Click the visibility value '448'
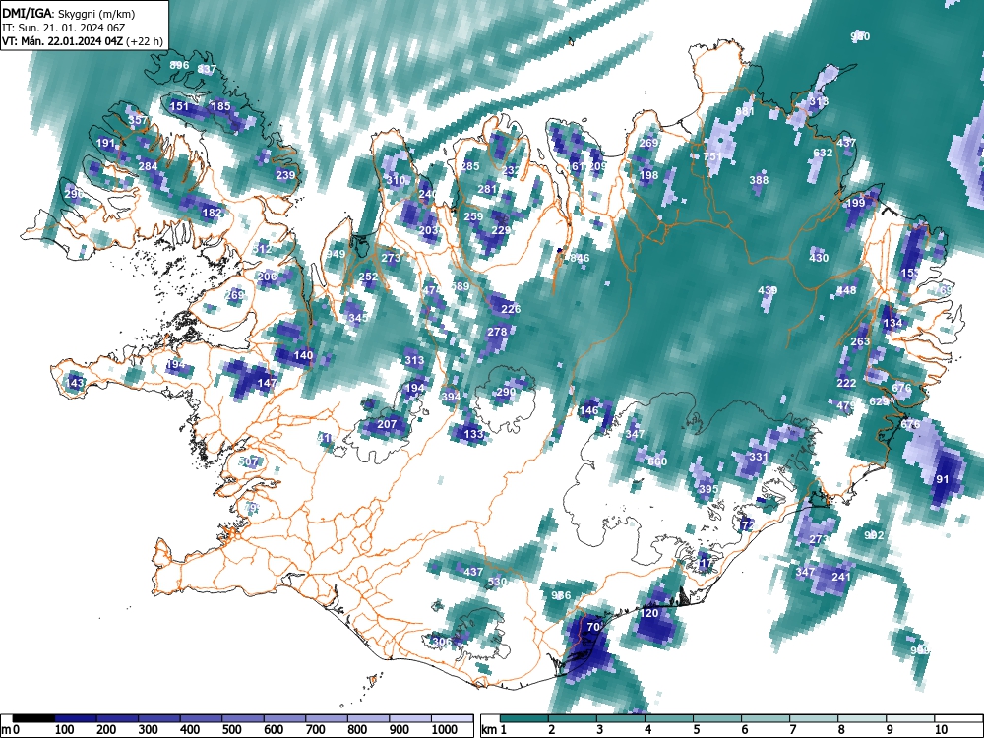The height and width of the screenshot is (738, 984). pyautogui.click(x=846, y=290)
